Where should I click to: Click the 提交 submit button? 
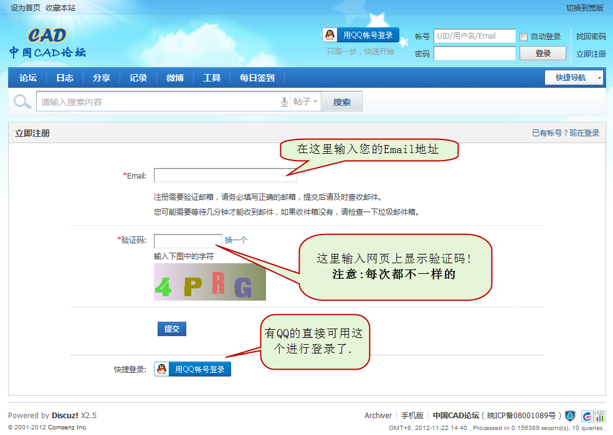pyautogui.click(x=172, y=329)
